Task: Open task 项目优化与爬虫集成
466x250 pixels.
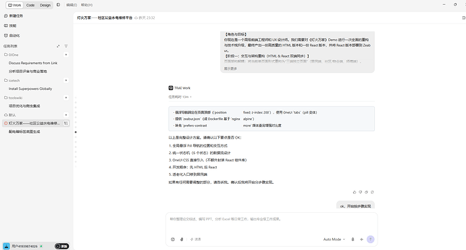Action: click(24, 106)
